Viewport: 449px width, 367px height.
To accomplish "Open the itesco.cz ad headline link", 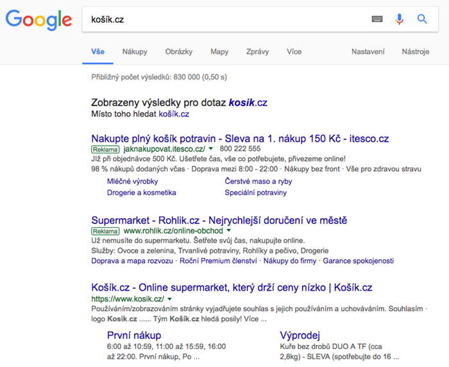I will (x=240, y=139).
